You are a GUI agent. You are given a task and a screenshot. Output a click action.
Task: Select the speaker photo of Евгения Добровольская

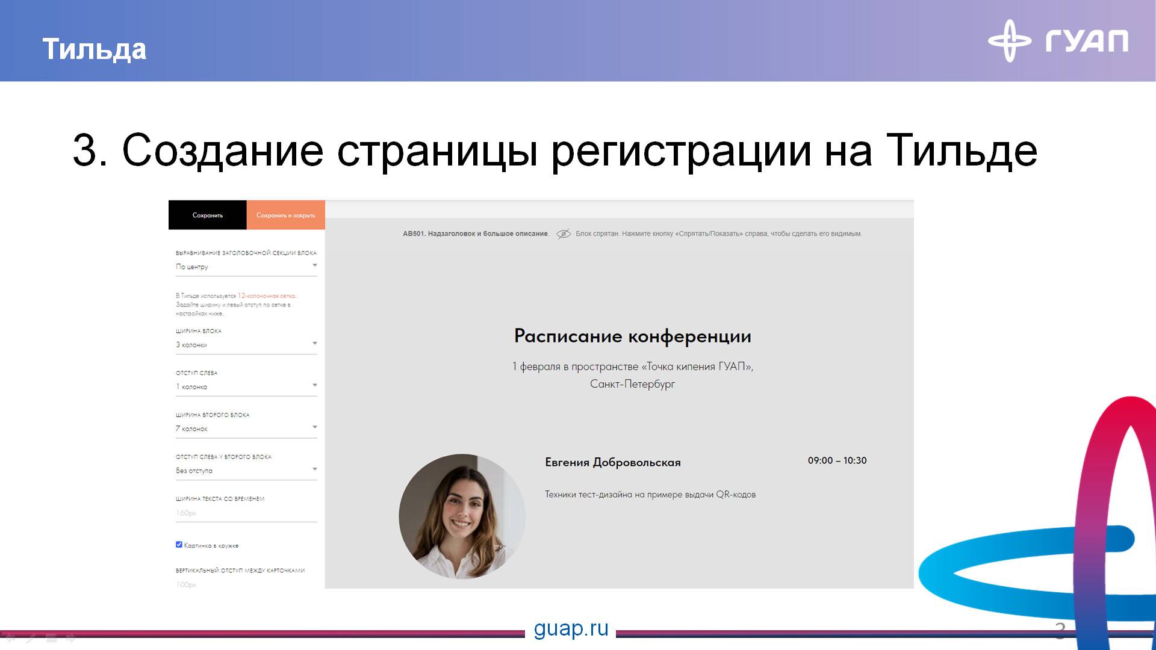coord(462,516)
